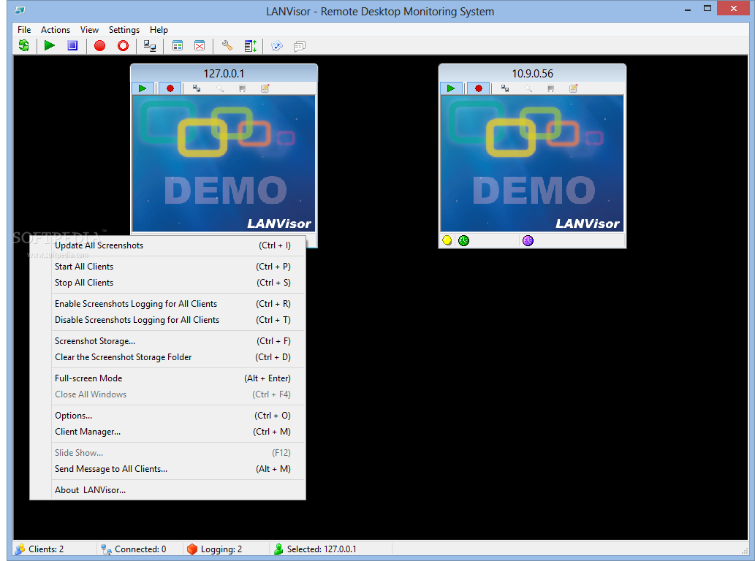Image resolution: width=755 pixels, height=561 pixels.
Task: Click green clock icon in 10.9.0.56 window
Action: [x=463, y=240]
